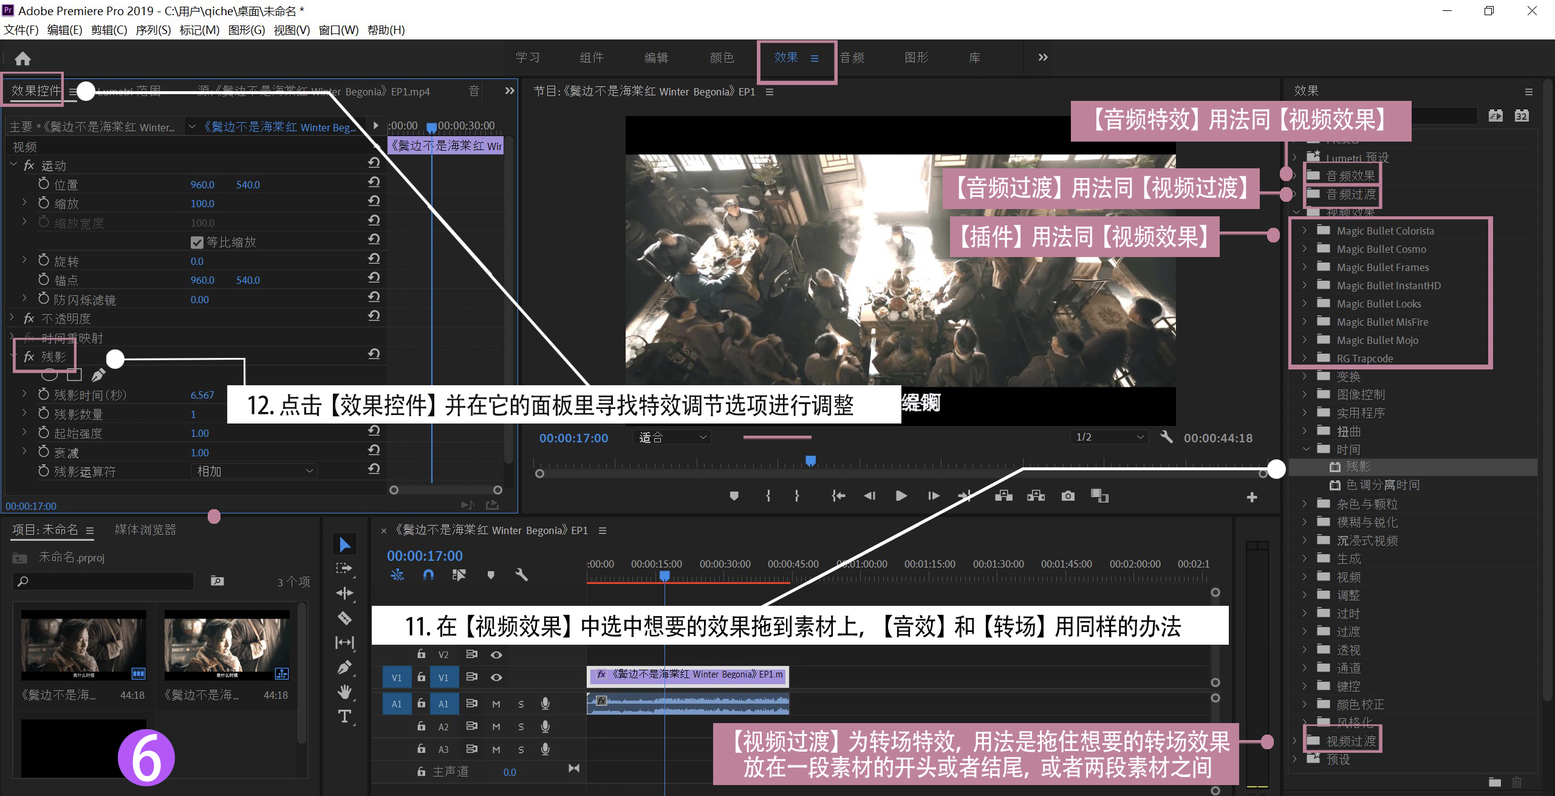Go to the Home screen icon
Viewport: 1555px width, 796px height.
pos(22,58)
